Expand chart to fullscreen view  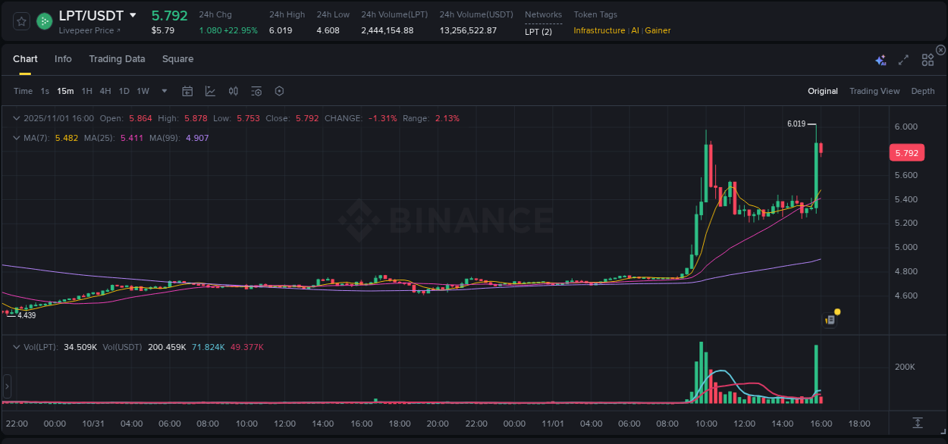click(x=902, y=60)
